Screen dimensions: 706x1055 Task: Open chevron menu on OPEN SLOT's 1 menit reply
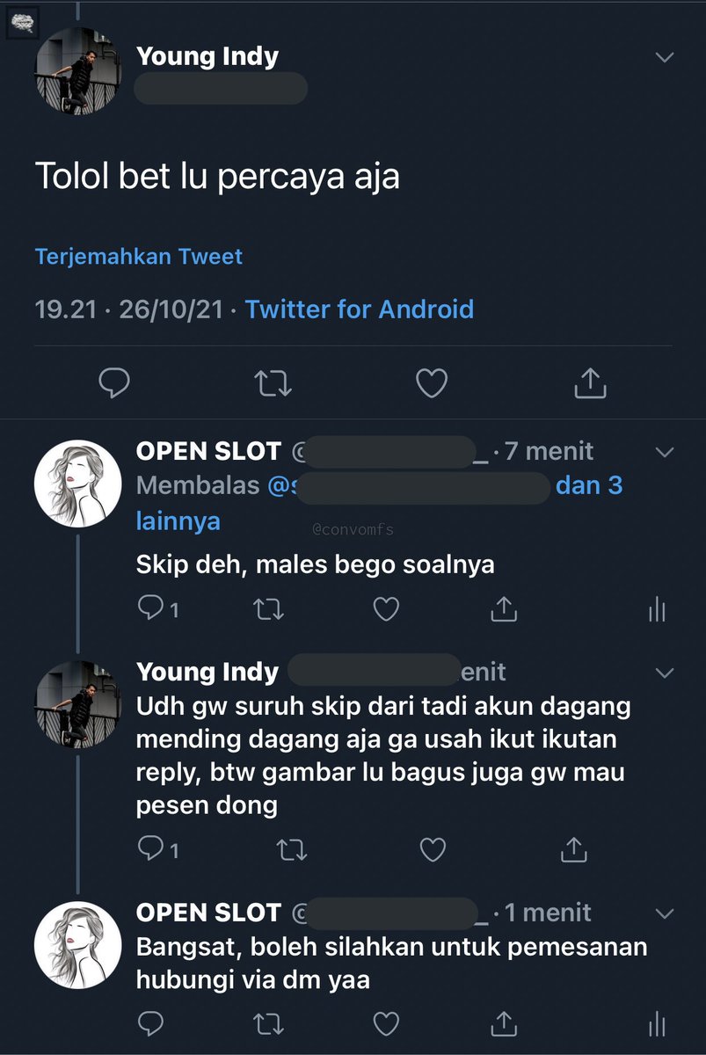coord(665,913)
